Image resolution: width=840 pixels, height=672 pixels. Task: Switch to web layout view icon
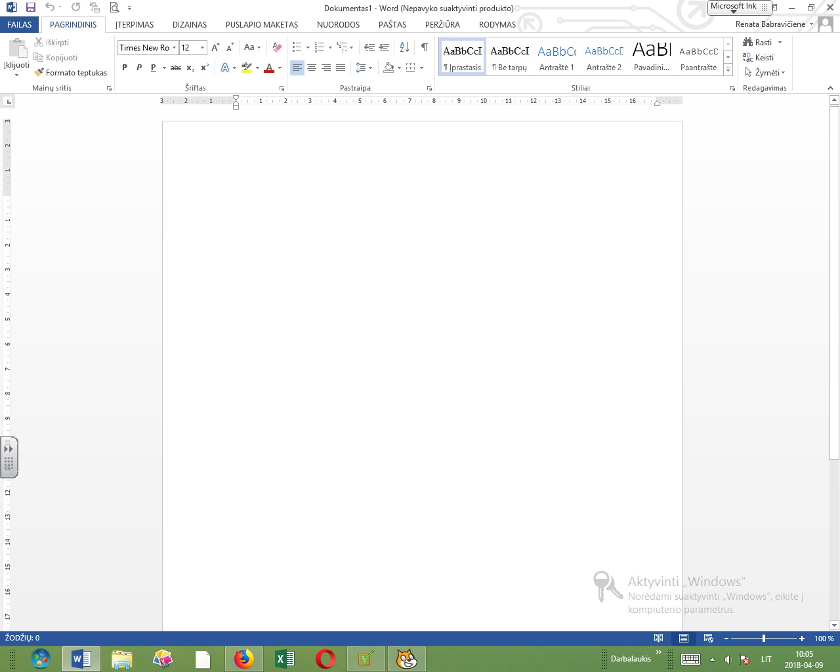(x=708, y=638)
